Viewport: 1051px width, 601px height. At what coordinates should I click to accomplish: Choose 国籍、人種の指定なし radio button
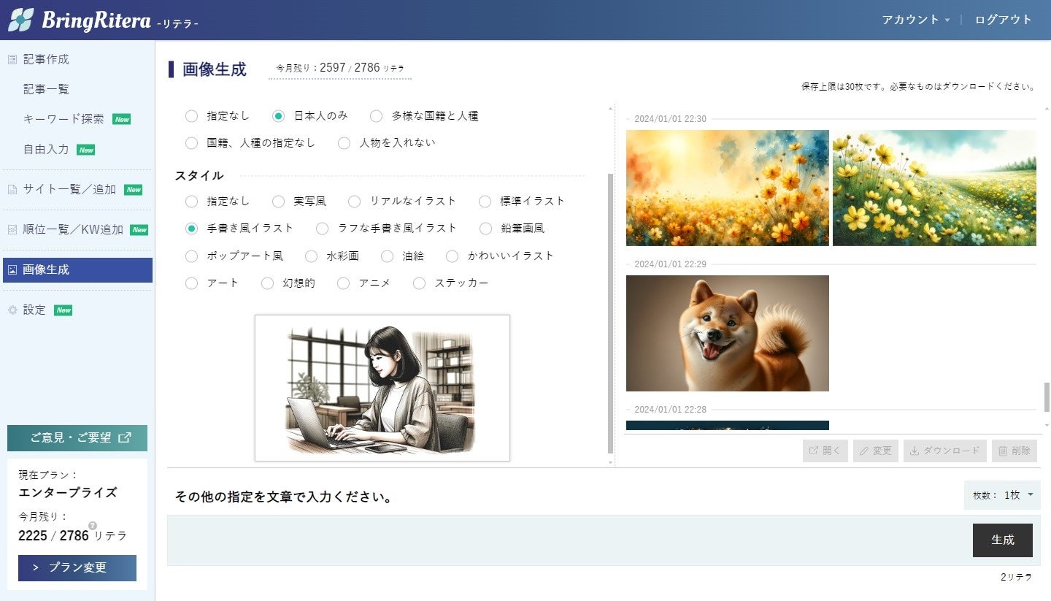click(191, 143)
